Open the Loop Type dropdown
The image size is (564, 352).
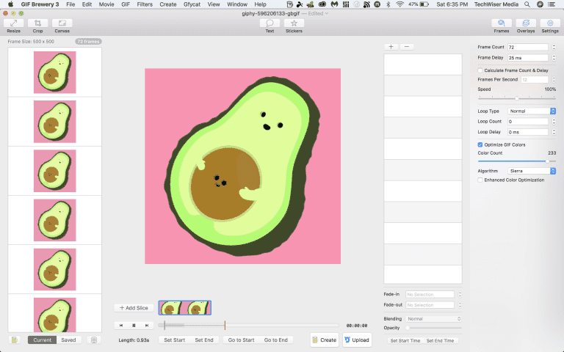(x=532, y=111)
